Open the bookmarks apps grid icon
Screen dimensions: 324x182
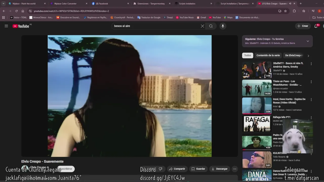(4, 17)
